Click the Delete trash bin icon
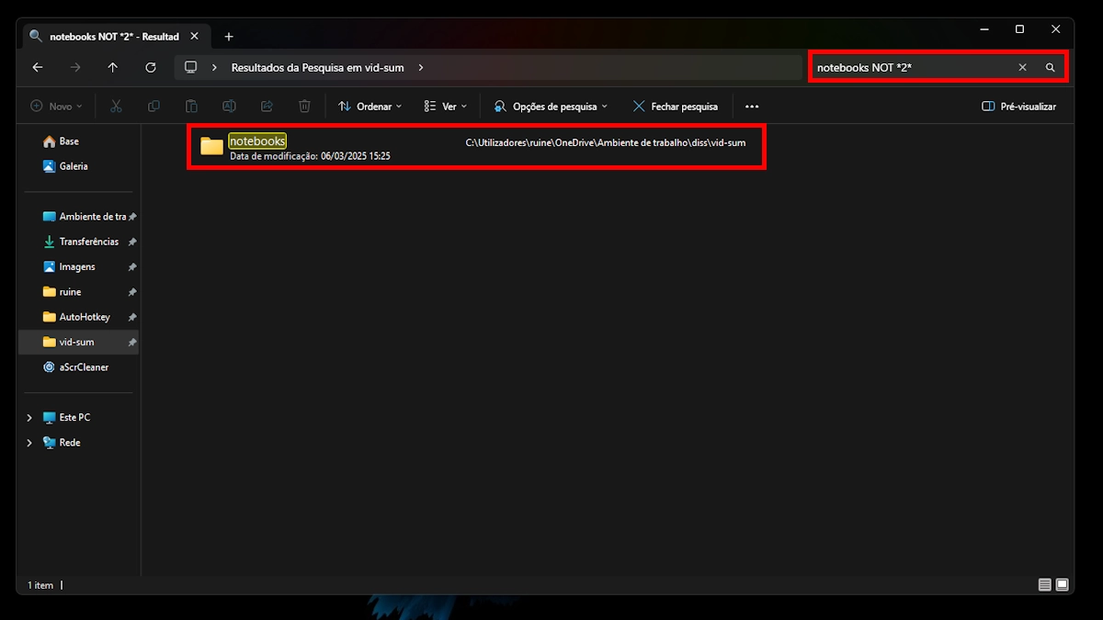Image resolution: width=1103 pixels, height=620 pixels. tap(304, 107)
